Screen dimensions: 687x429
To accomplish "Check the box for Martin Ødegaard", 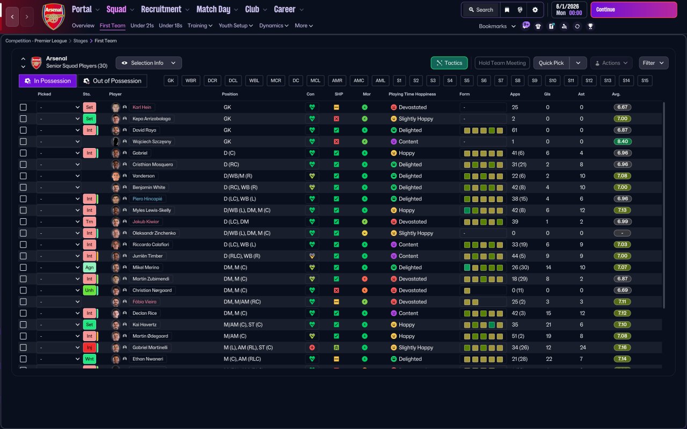I will (23, 336).
